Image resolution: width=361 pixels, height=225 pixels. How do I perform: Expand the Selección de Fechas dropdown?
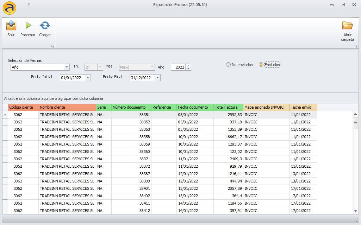[x=67, y=67]
